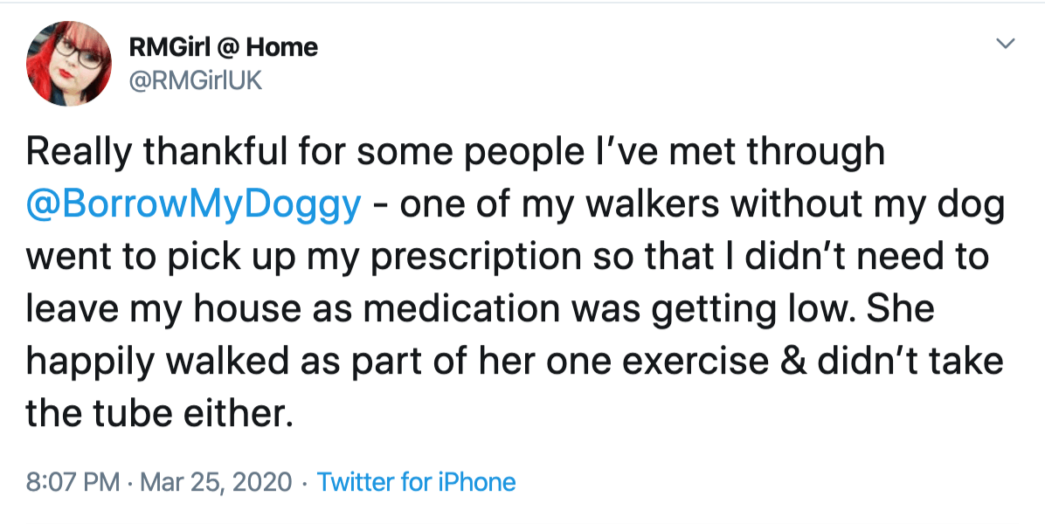Click the first line starting 'Really thankful'
This screenshot has width=1045, height=524.
[x=454, y=153]
